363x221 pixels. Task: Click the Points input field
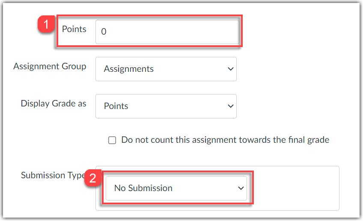pyautogui.click(x=167, y=32)
